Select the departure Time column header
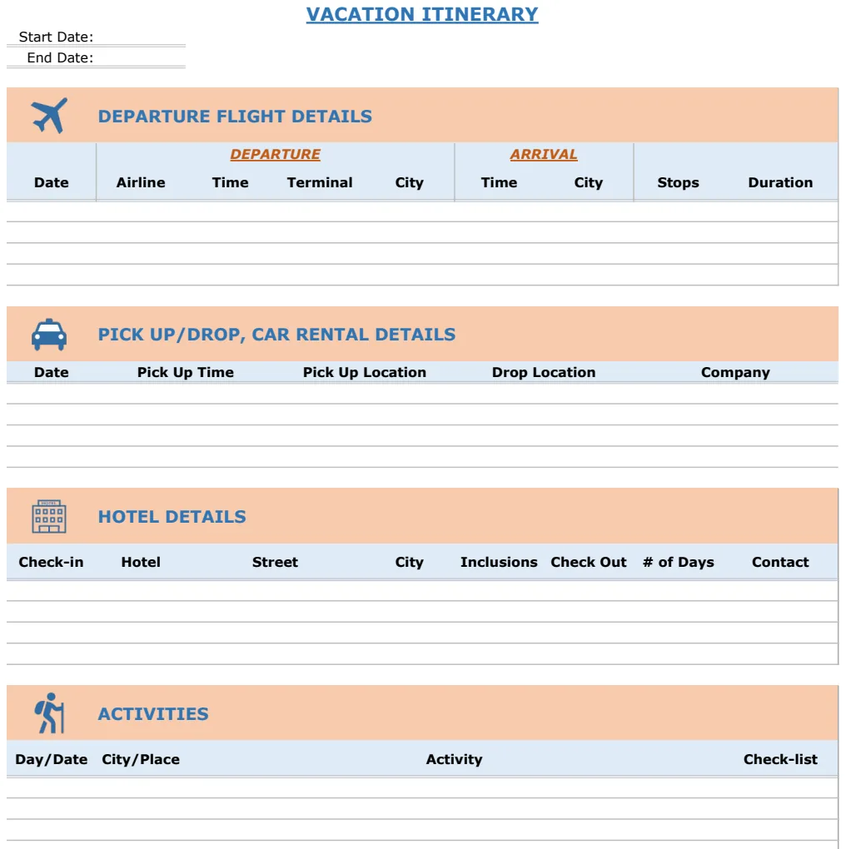The width and height of the screenshot is (846, 849). coord(230,182)
